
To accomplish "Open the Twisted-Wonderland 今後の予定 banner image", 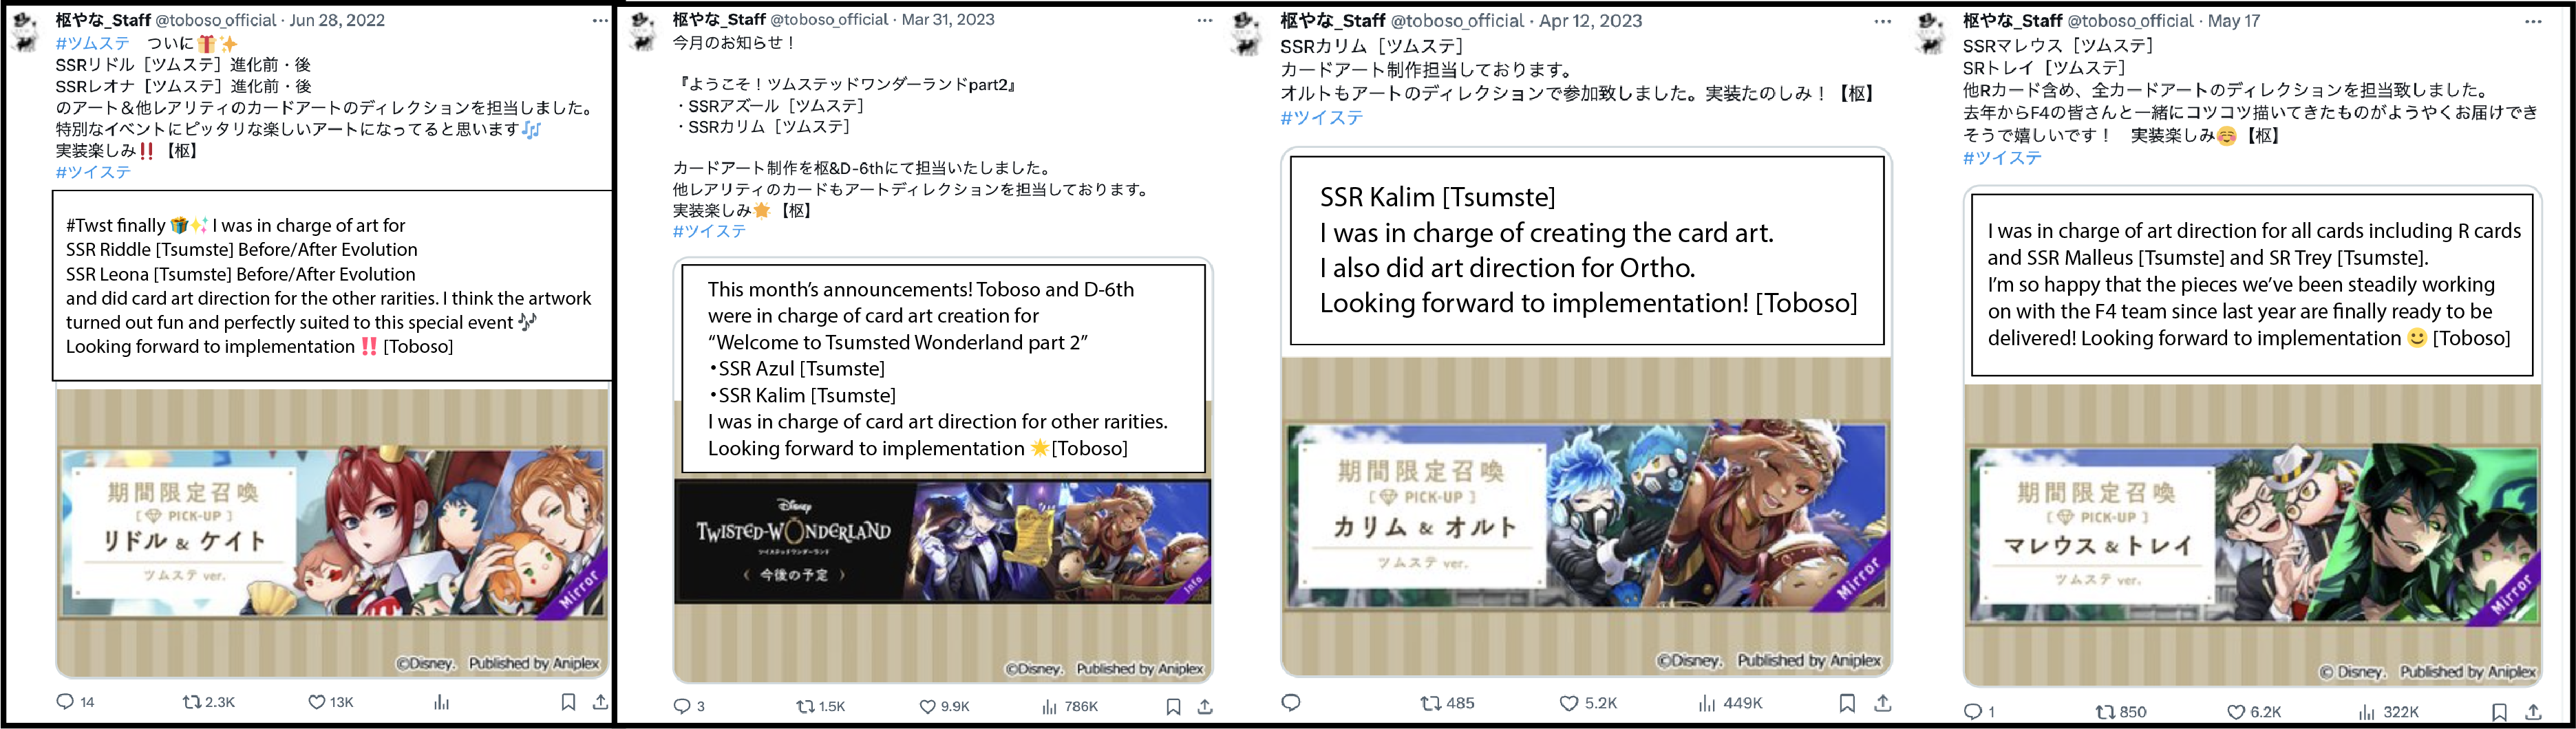I will (x=943, y=541).
